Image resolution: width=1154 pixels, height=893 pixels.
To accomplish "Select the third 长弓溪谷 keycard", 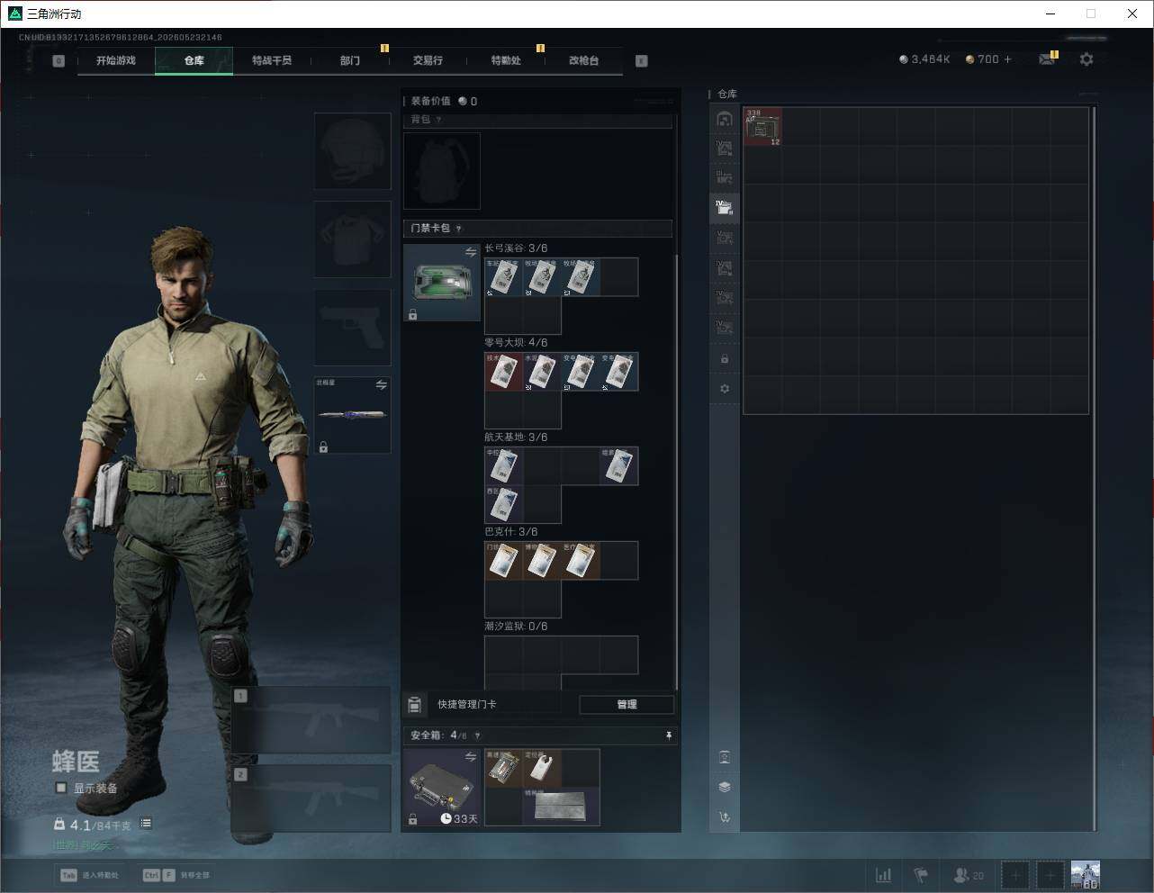I will coord(581,277).
